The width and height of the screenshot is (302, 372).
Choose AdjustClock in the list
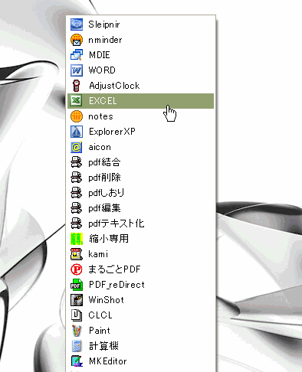140,86
